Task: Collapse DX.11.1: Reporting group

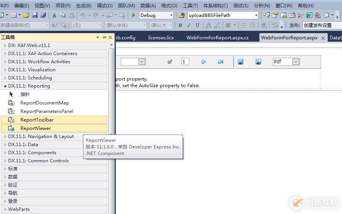Action: (5, 86)
